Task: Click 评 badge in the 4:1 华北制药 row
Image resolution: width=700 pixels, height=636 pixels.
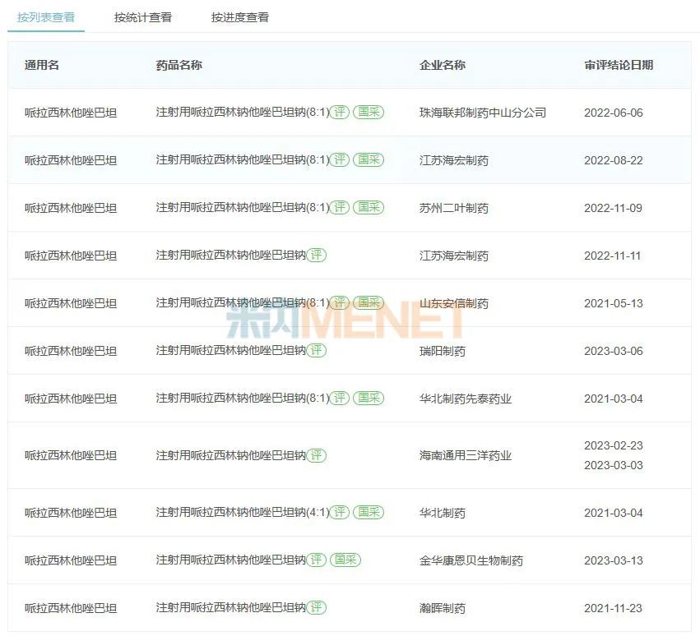Action: click(x=339, y=513)
